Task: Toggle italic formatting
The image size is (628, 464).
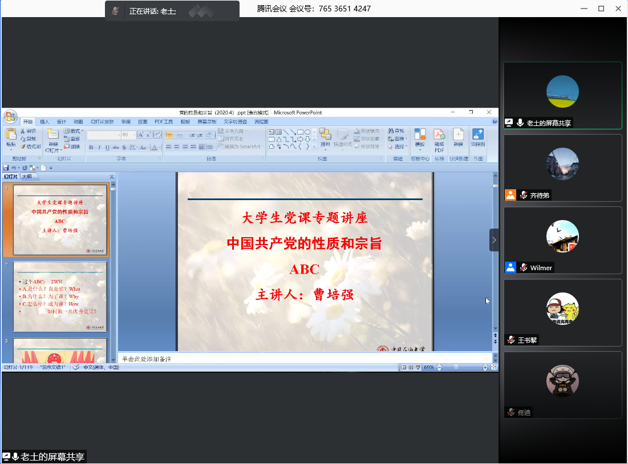Action: pos(99,148)
